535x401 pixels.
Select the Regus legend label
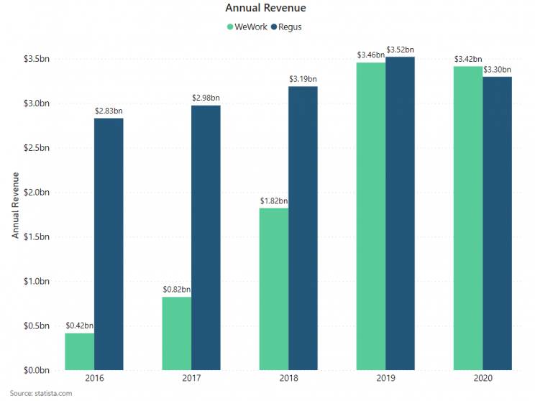coord(290,27)
